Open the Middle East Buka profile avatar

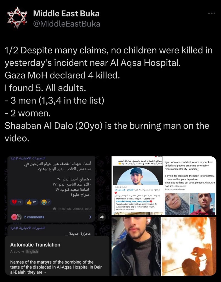click(17, 17)
